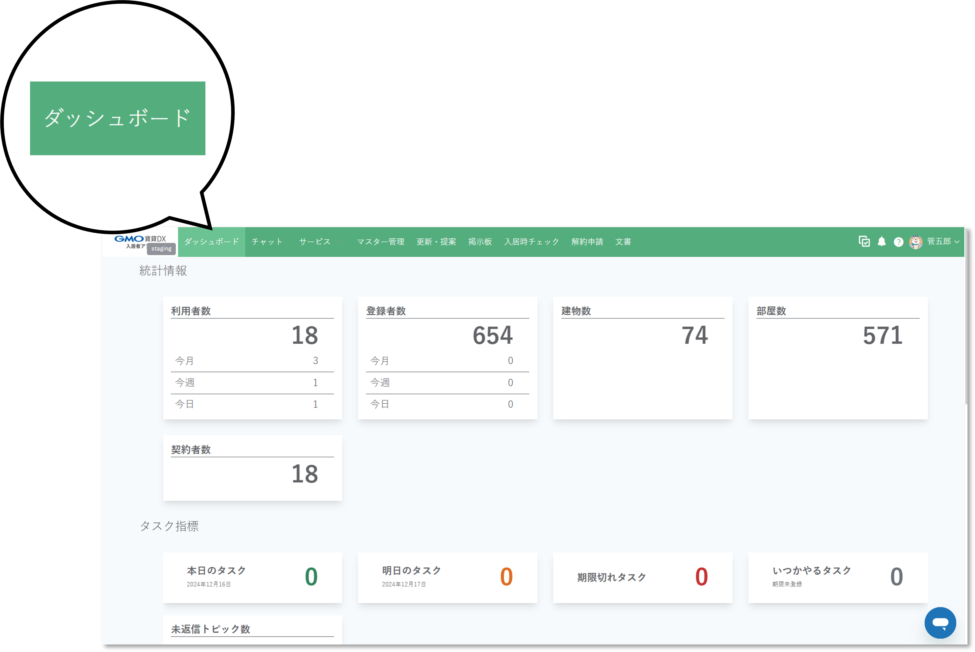Screen dimensions: 975x652
Task: Open the chat support bubble at bottom right
Action: (941, 623)
